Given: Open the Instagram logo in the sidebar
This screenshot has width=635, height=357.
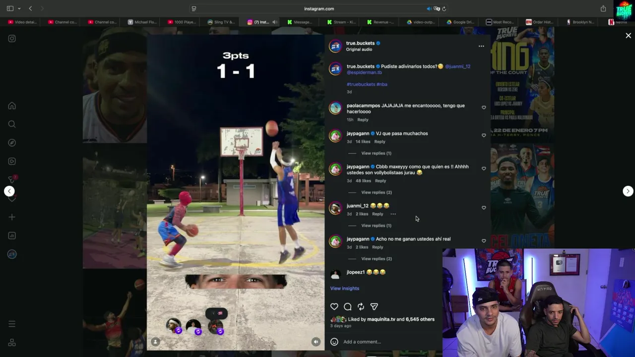Looking at the screenshot, I should (x=12, y=38).
